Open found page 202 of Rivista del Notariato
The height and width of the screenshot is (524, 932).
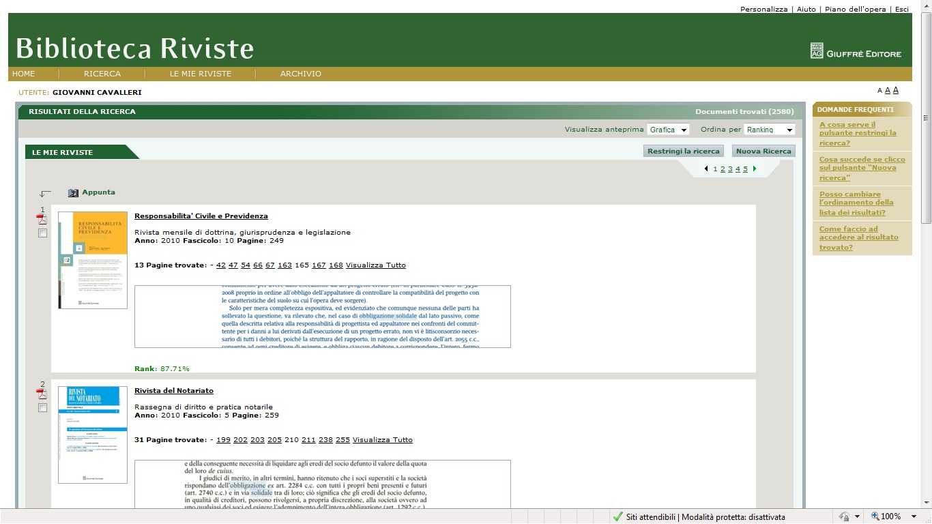pyautogui.click(x=240, y=440)
